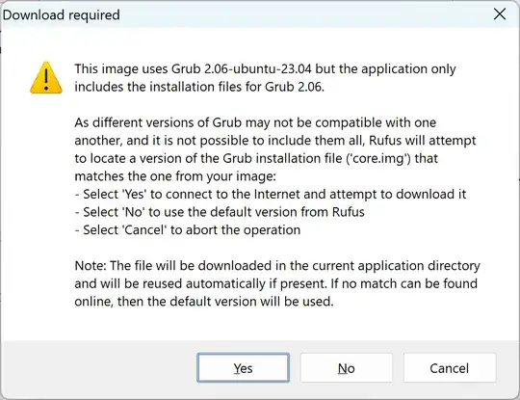Click the line 'This image uses Grub 2.06-ubuntu-23.04'
520x400 pixels.
265,69
